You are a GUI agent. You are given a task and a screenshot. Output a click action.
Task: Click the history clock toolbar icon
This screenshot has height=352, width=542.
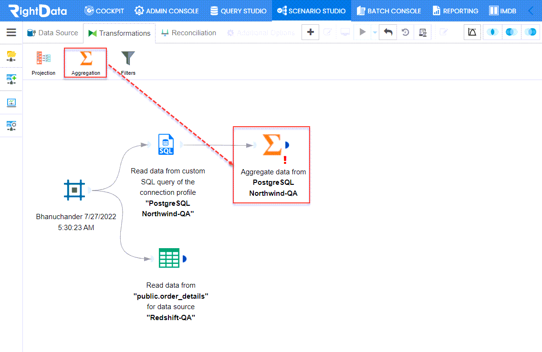(405, 32)
